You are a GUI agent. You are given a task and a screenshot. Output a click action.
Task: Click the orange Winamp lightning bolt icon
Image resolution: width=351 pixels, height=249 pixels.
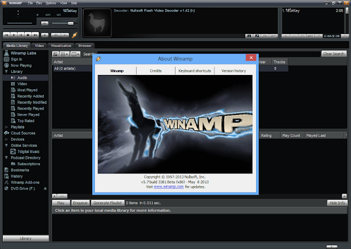click(x=75, y=35)
